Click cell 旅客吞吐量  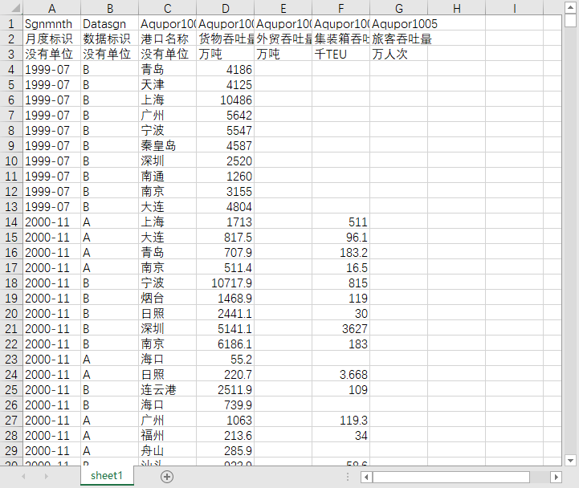pyautogui.click(x=399, y=39)
